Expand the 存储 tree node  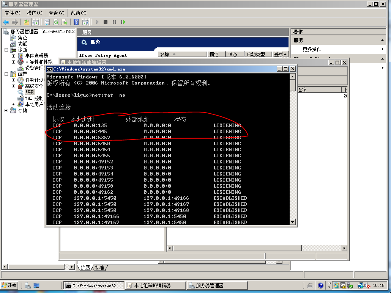click(6, 110)
